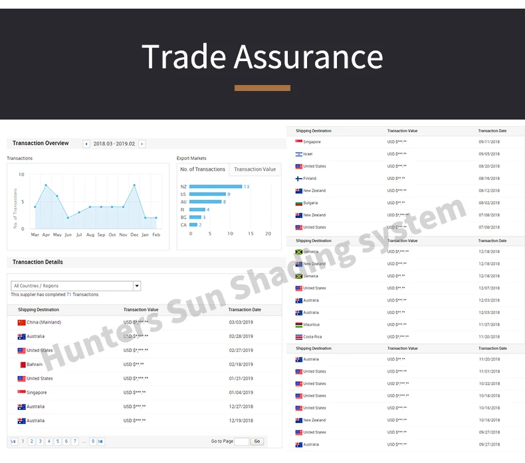Click New Zealand flag in 08/12/2018 row
Screen dimensions: 525x463
298,191
